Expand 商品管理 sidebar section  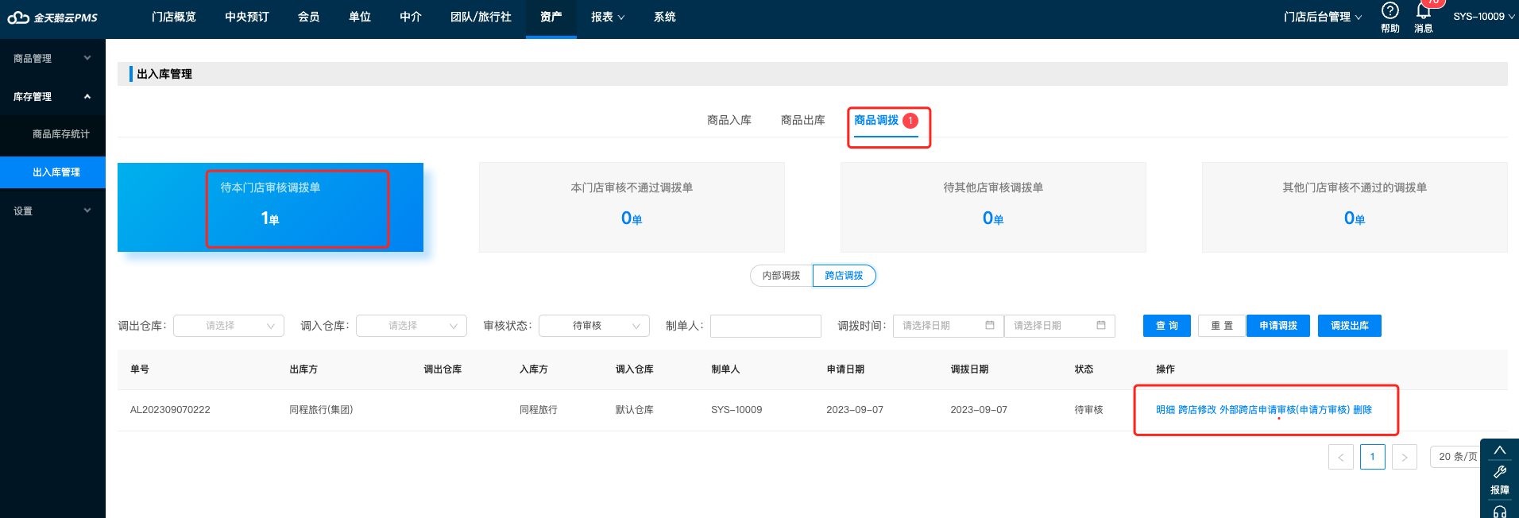52,58
